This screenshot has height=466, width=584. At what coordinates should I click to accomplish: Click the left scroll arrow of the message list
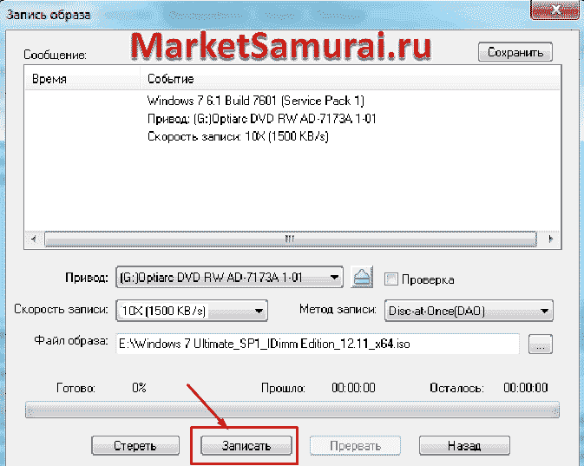tap(34, 239)
